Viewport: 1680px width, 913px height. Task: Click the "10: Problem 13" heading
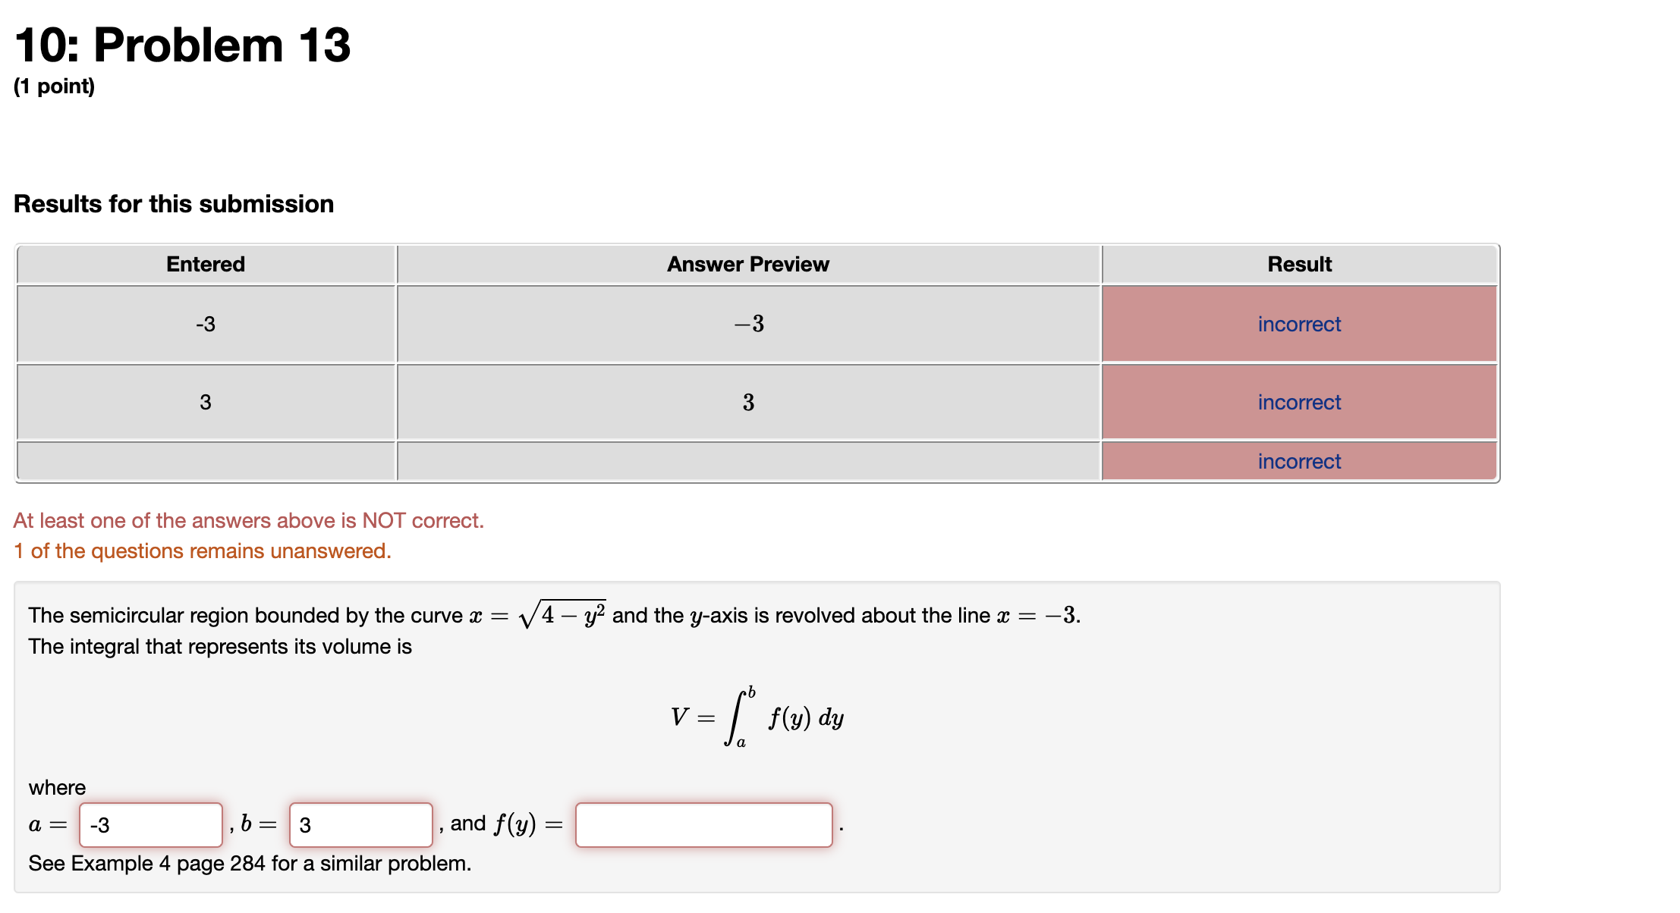pos(182,45)
